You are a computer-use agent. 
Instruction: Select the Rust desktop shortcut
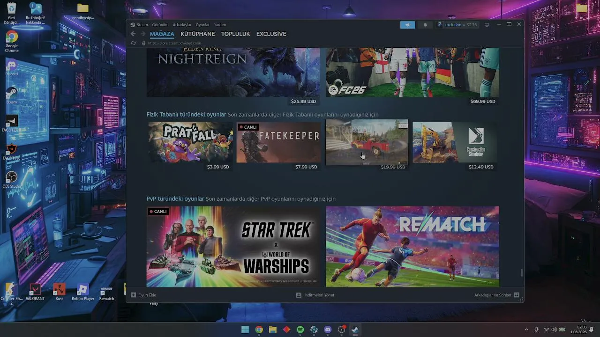point(59,292)
